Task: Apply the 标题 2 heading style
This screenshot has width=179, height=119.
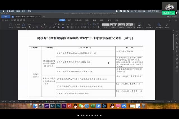Action: tap(122, 26)
